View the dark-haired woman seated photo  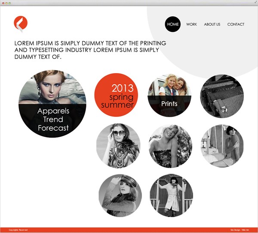(222, 146)
